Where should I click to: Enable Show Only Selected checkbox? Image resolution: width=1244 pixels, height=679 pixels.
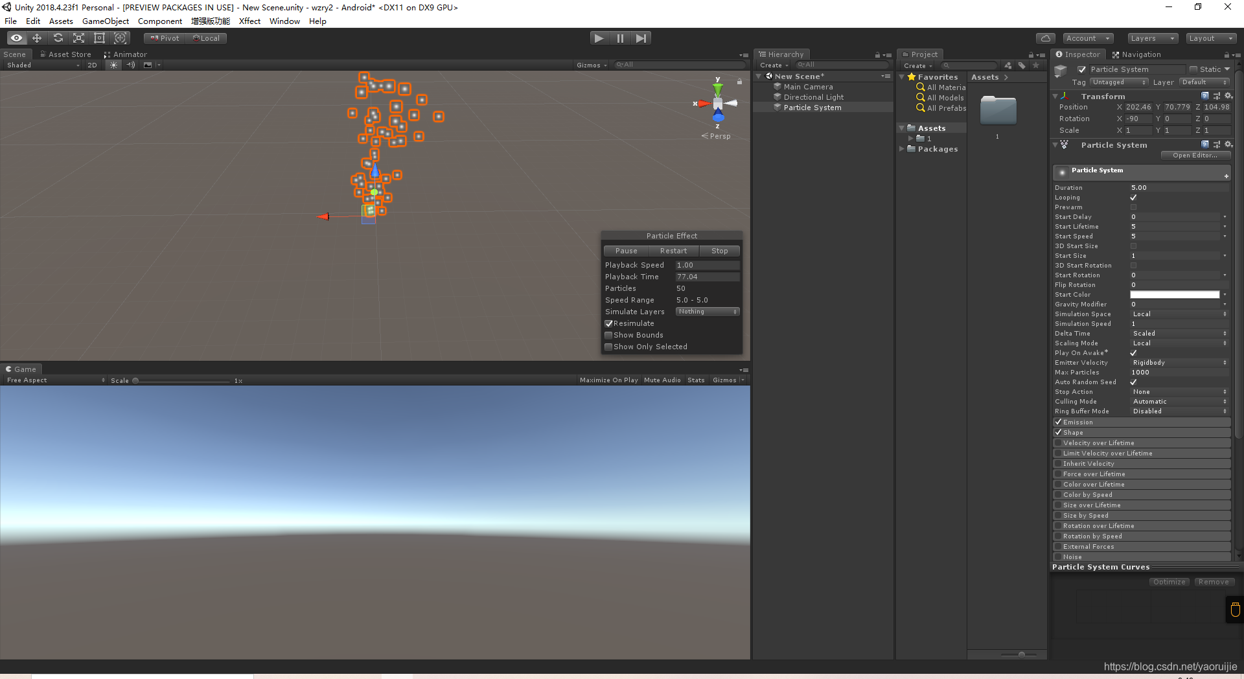click(x=608, y=347)
